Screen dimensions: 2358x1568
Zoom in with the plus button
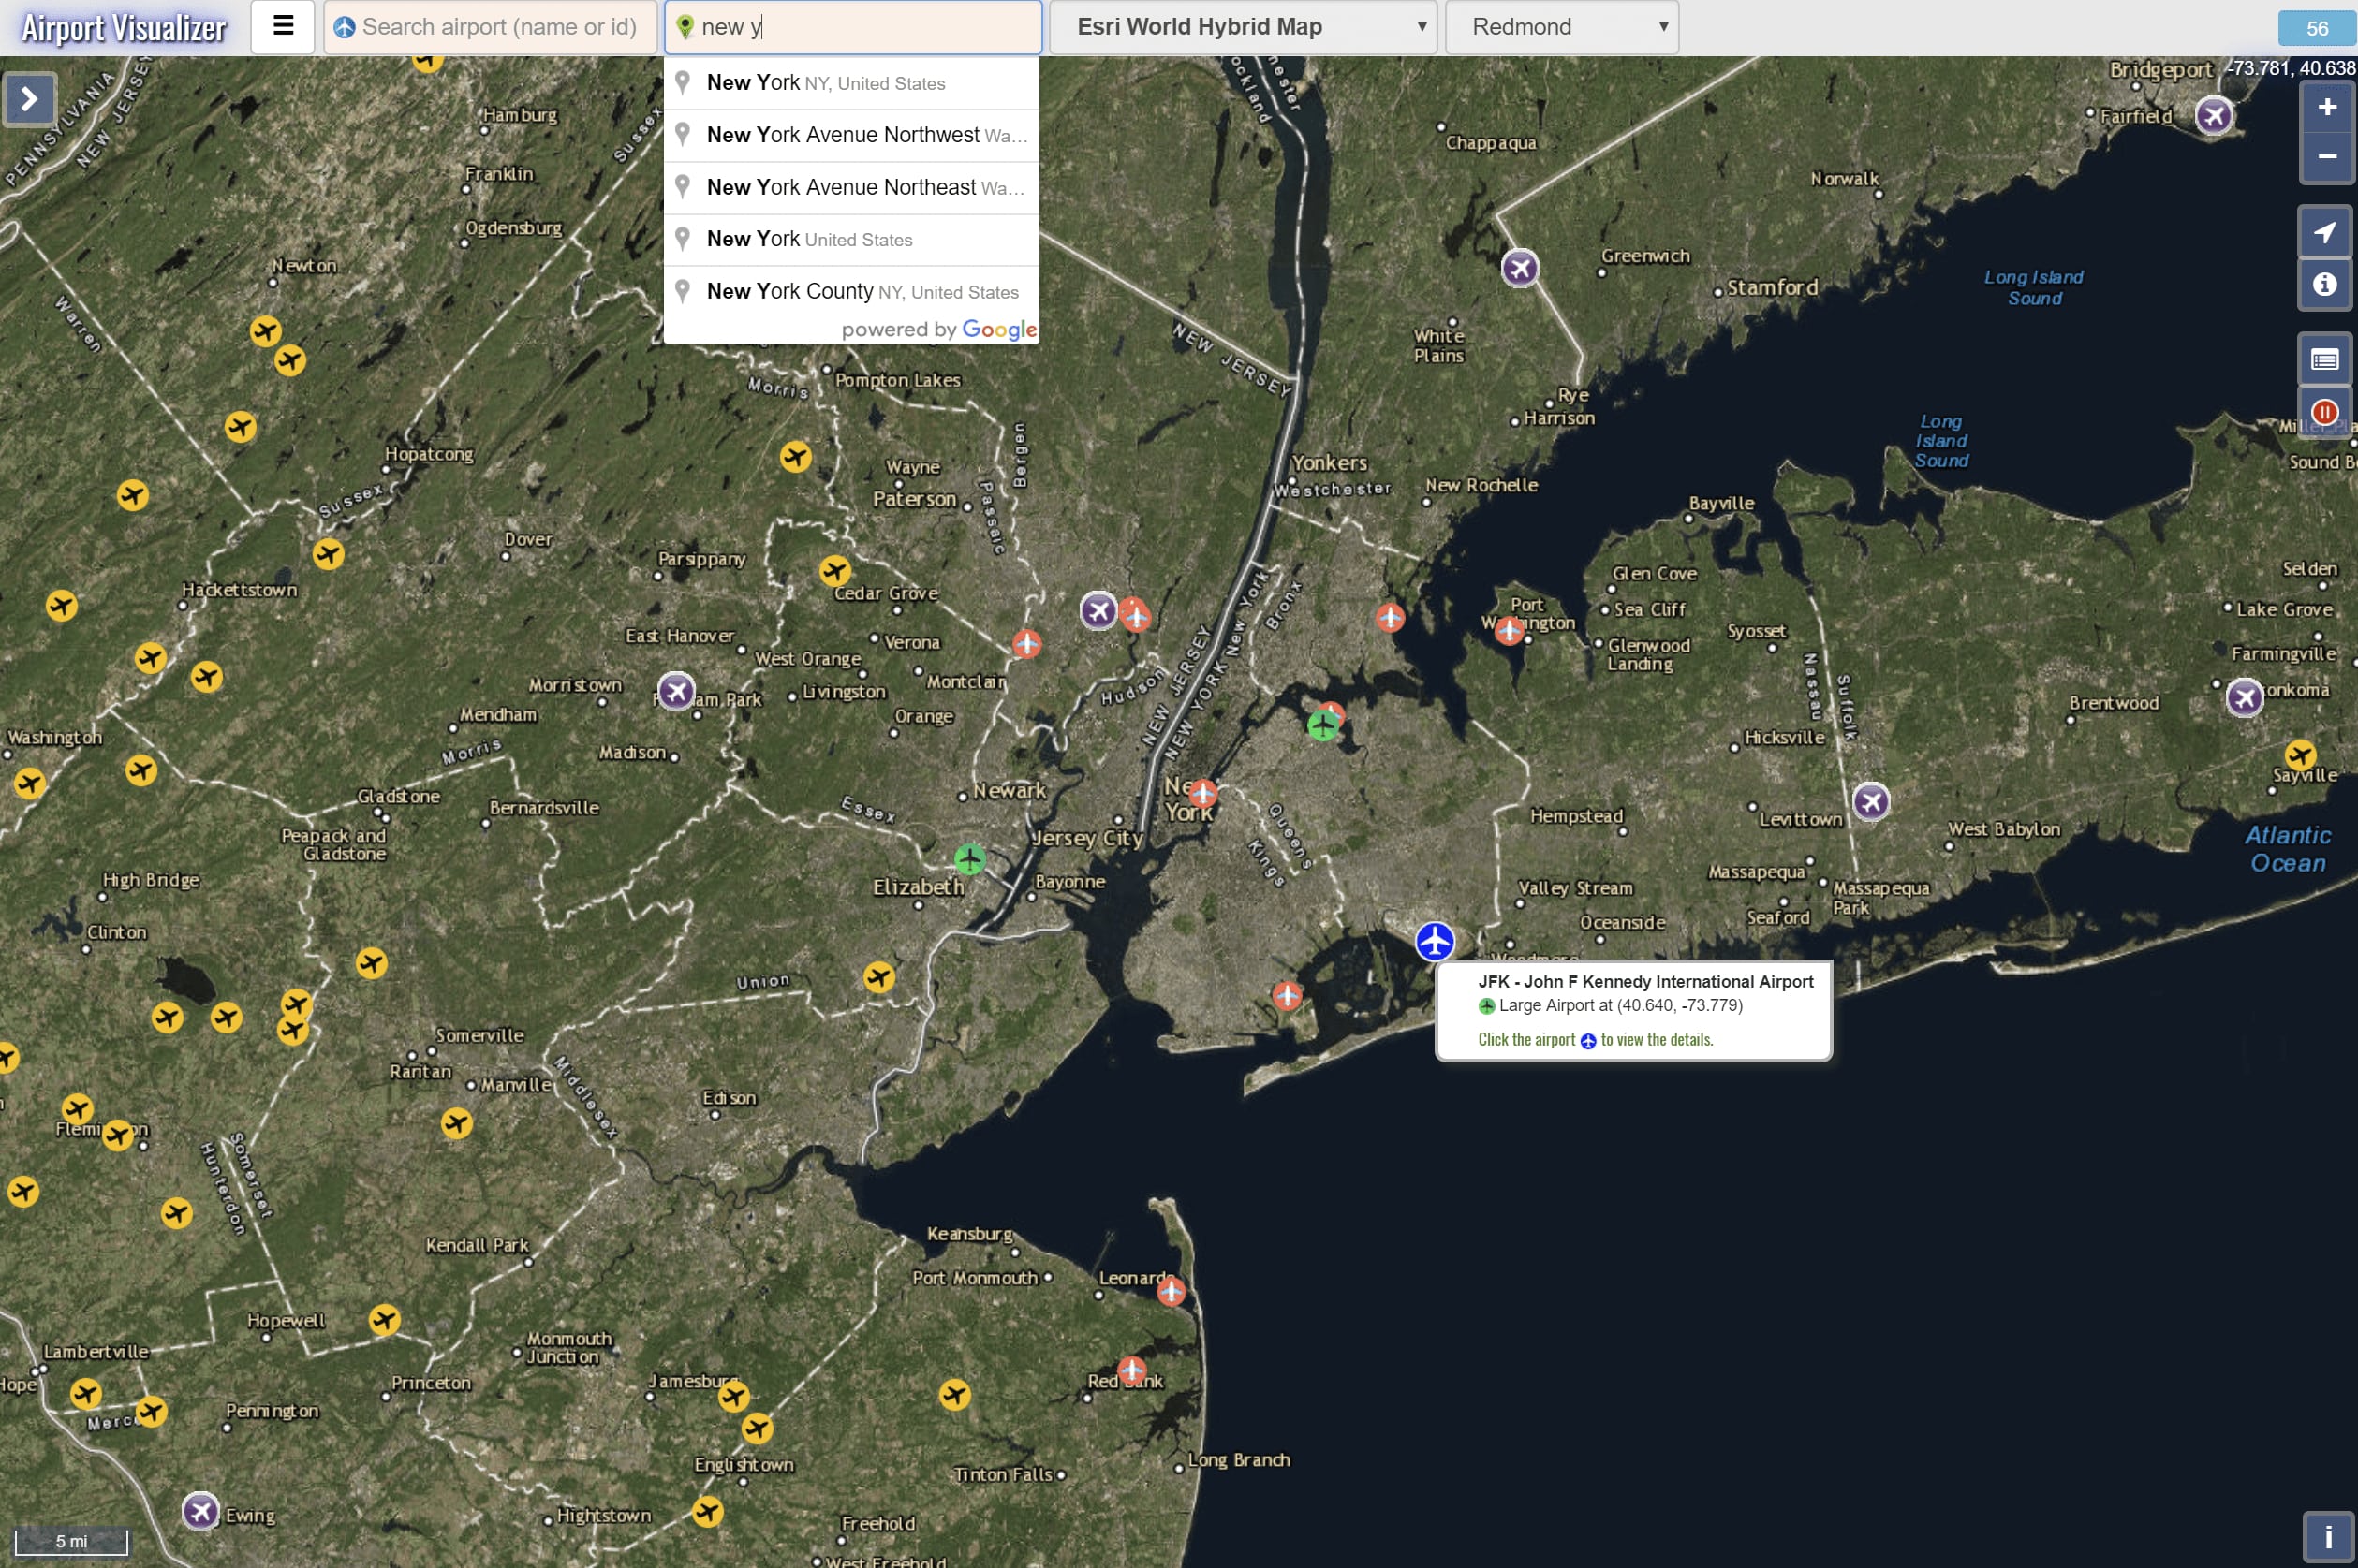click(x=2326, y=108)
